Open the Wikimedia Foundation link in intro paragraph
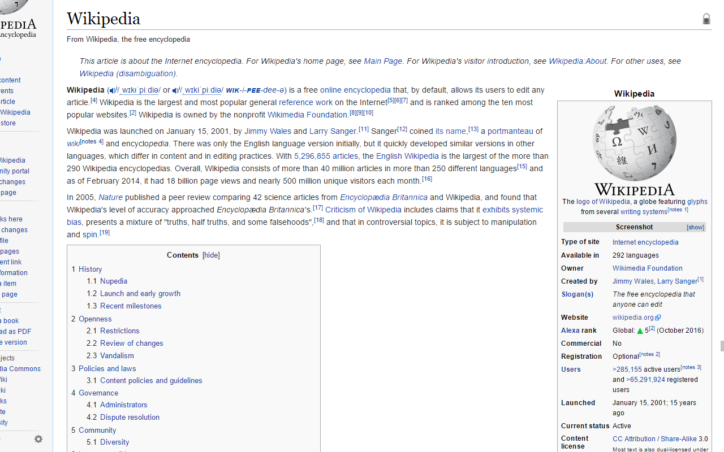724x452 pixels. pyautogui.click(x=307, y=115)
